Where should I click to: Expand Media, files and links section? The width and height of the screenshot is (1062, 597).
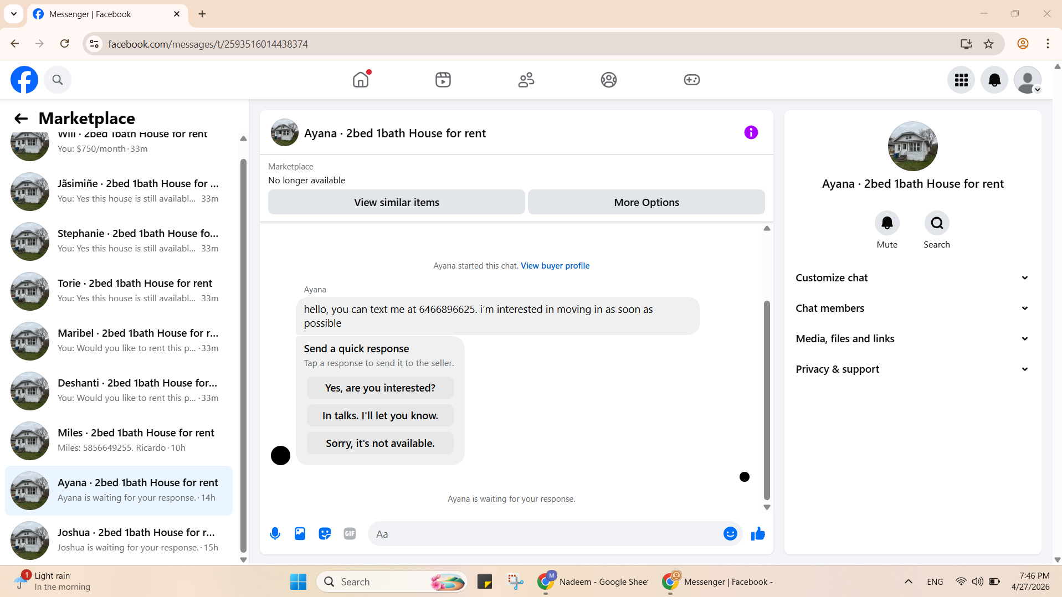point(913,339)
